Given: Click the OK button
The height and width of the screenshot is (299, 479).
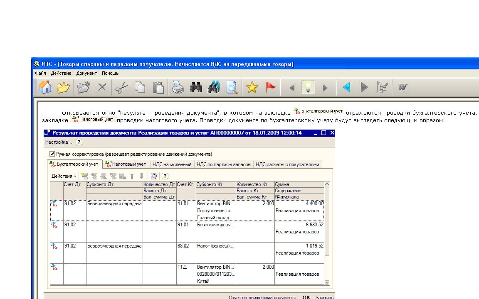Looking at the screenshot, I should click(x=306, y=297).
